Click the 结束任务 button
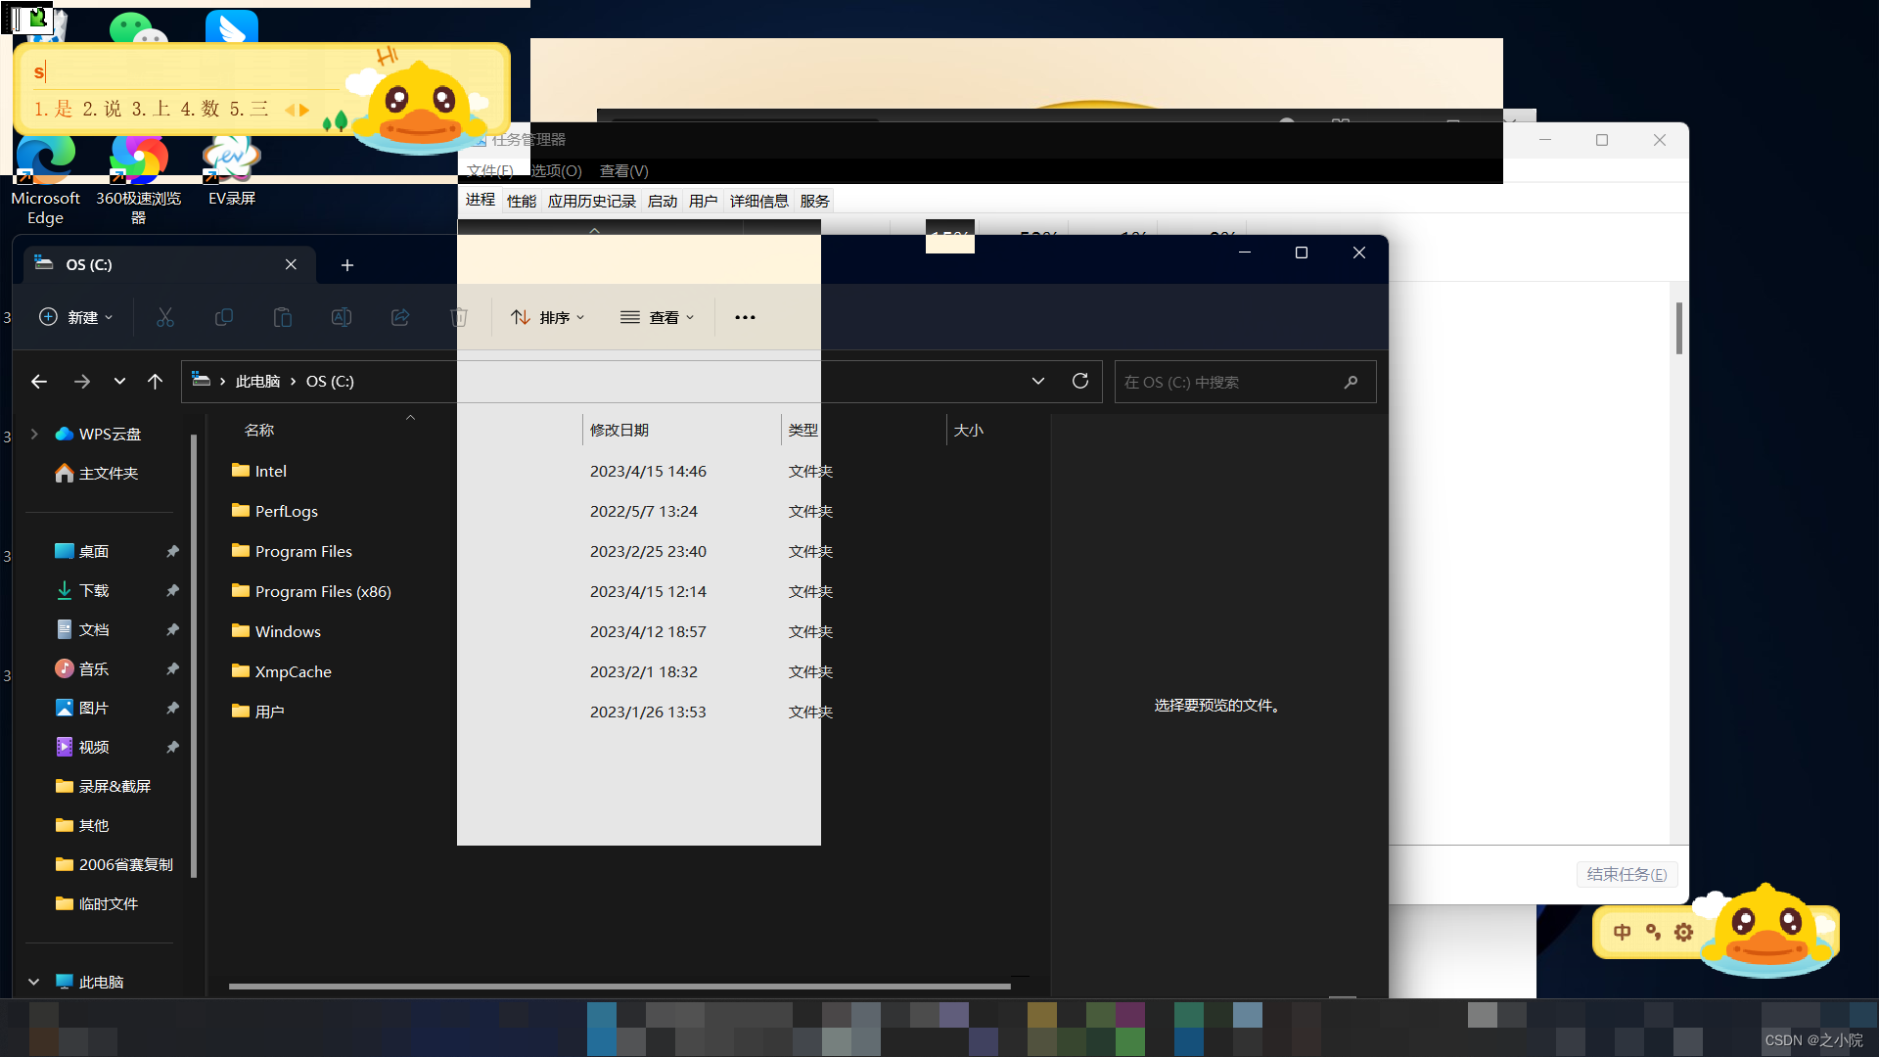 pos(1626,874)
